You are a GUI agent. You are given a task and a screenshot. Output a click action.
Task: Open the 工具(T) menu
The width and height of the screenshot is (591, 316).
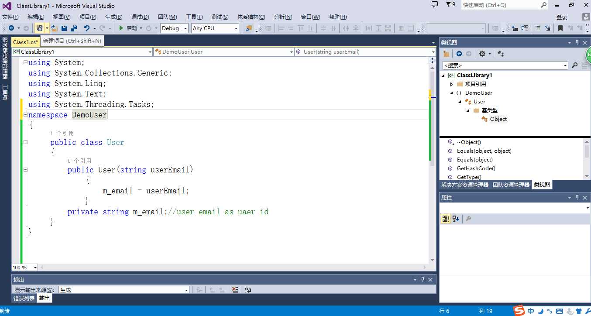click(x=194, y=17)
